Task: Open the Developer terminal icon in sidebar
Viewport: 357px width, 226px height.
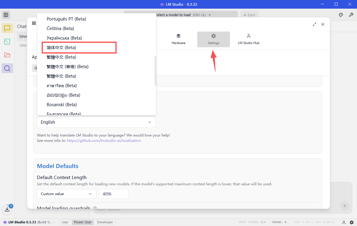Action: tap(7, 42)
